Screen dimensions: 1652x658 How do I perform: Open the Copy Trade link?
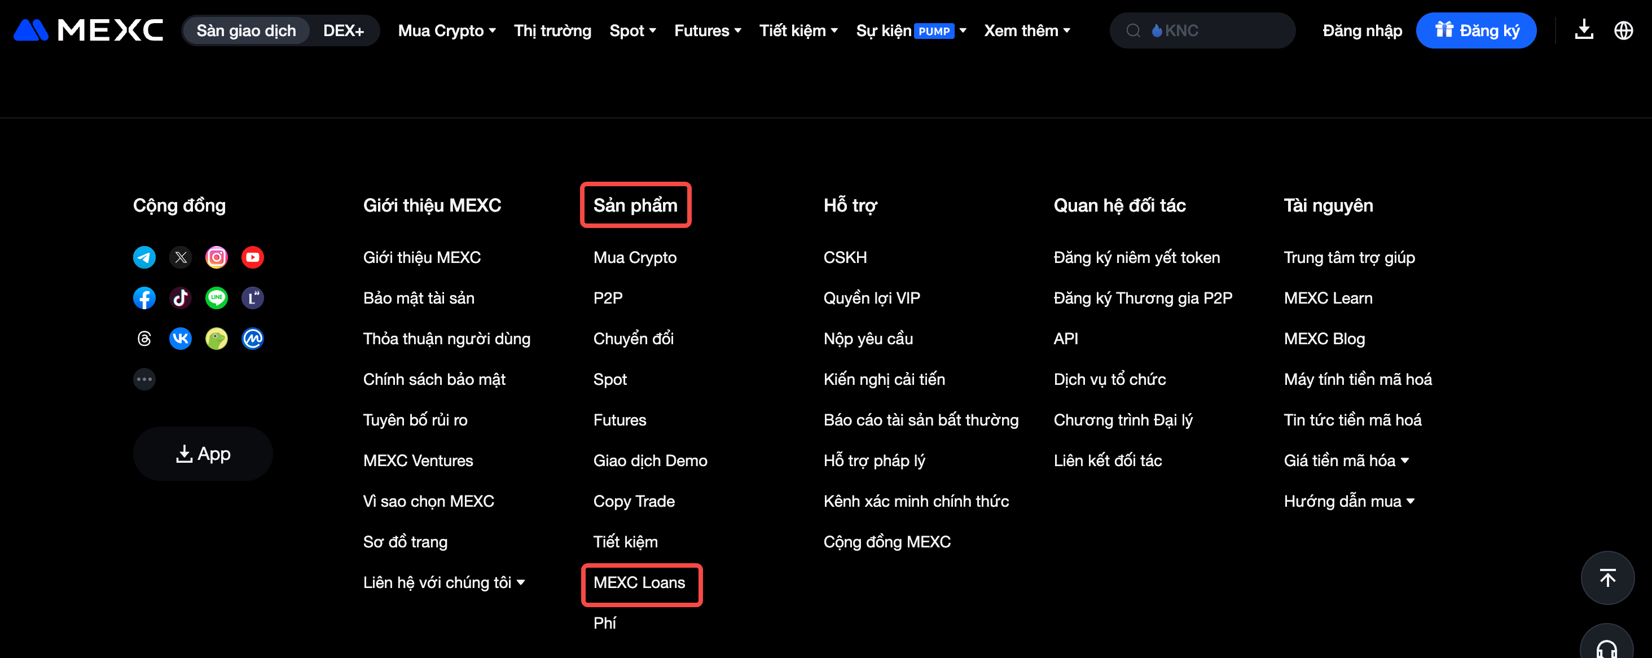click(634, 501)
